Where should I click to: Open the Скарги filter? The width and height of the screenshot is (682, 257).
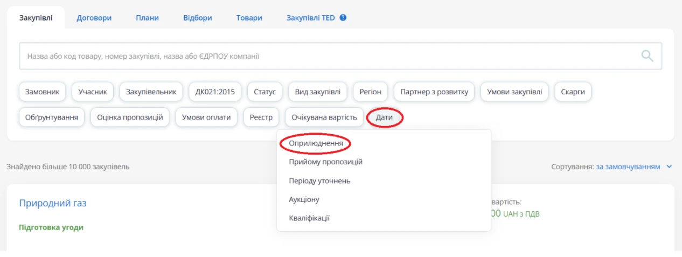click(x=573, y=92)
